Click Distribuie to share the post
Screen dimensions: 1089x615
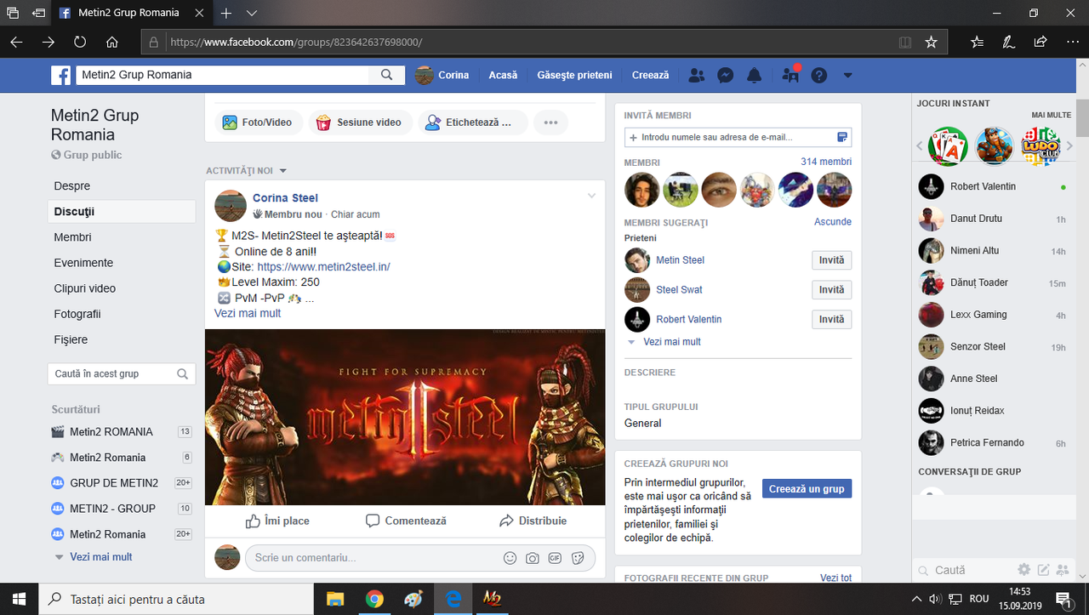pyautogui.click(x=533, y=521)
